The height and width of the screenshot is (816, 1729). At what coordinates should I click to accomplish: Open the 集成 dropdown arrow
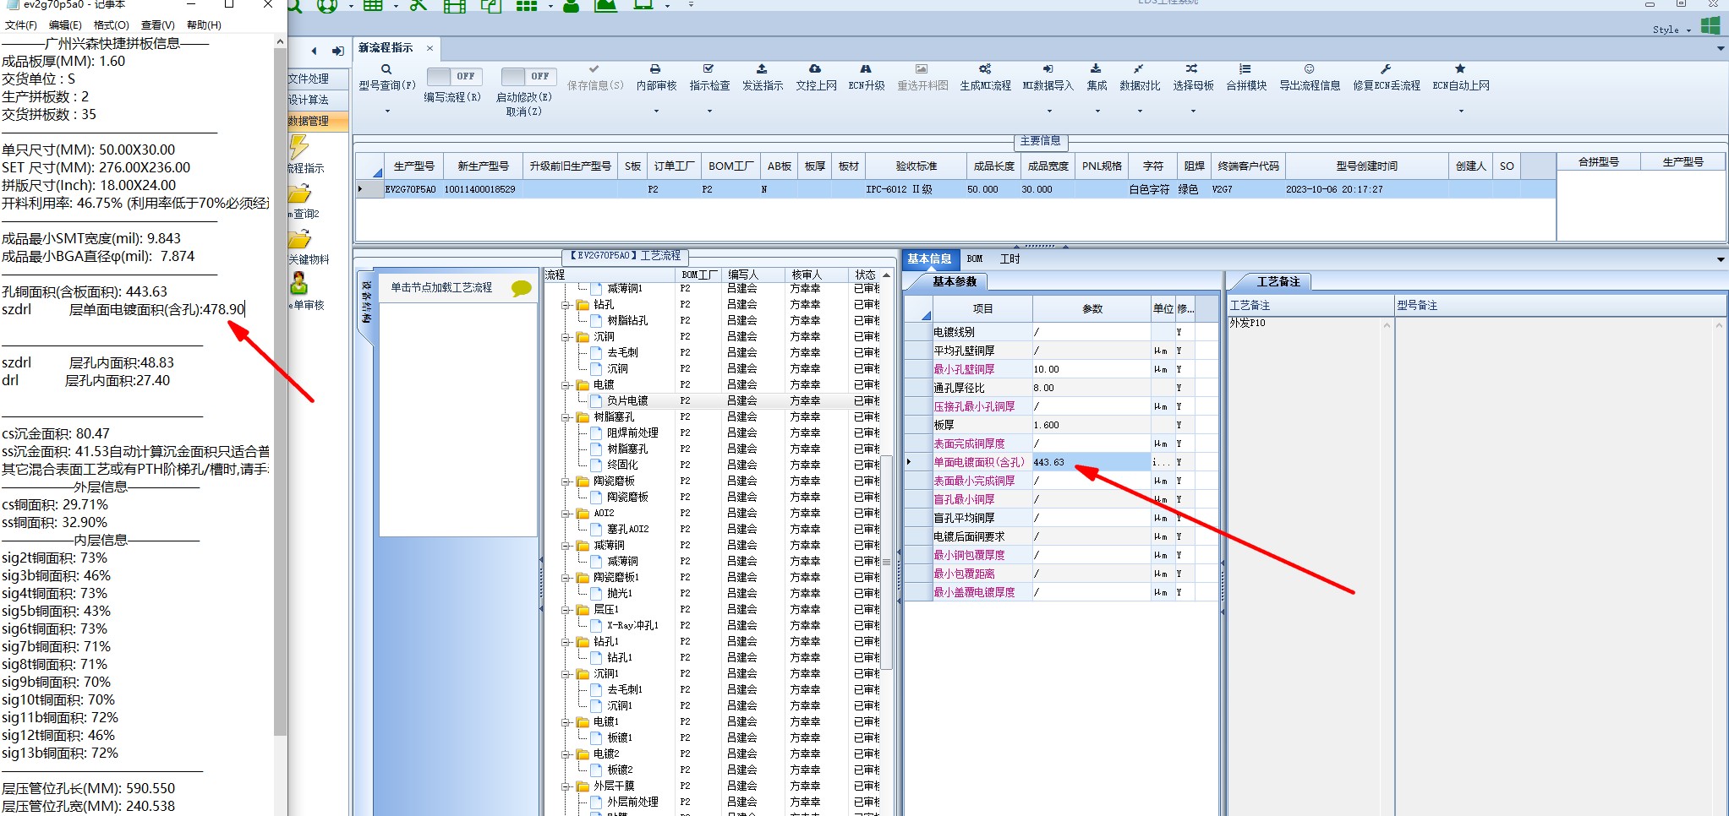[x=1097, y=111]
